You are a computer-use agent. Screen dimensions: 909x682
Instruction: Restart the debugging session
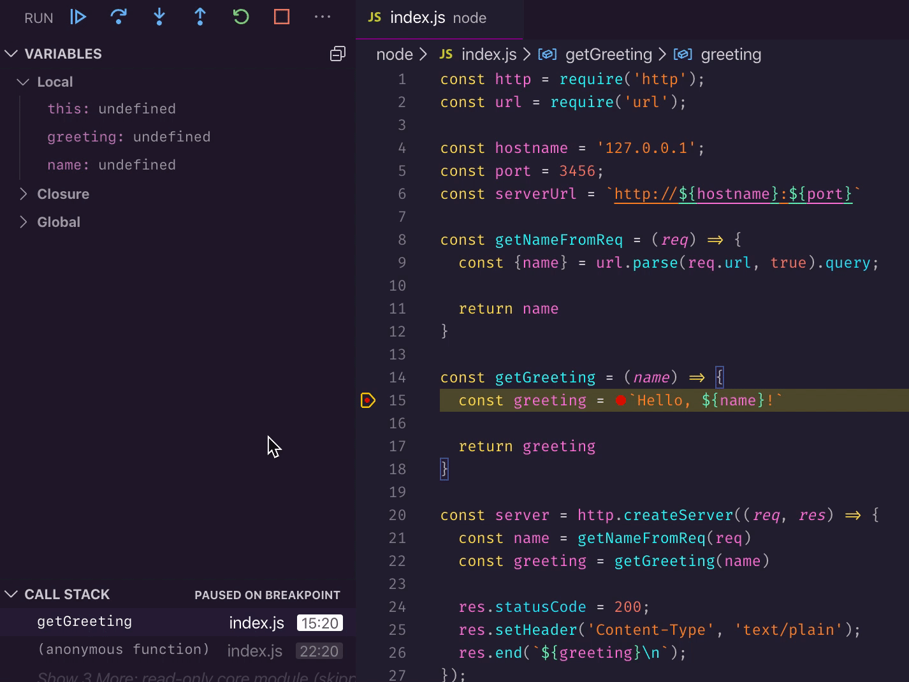[241, 17]
